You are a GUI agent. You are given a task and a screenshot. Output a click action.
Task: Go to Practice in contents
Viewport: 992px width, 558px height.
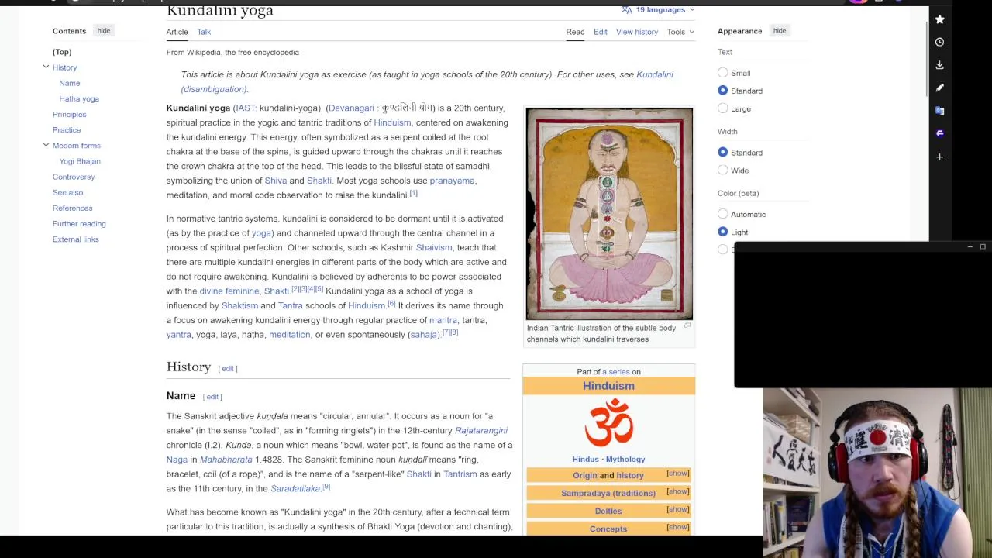[67, 129]
